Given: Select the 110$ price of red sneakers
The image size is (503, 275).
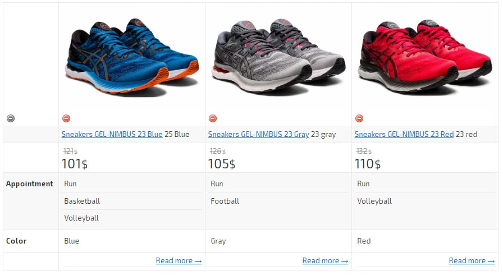Looking at the screenshot, I should pos(368,164).
